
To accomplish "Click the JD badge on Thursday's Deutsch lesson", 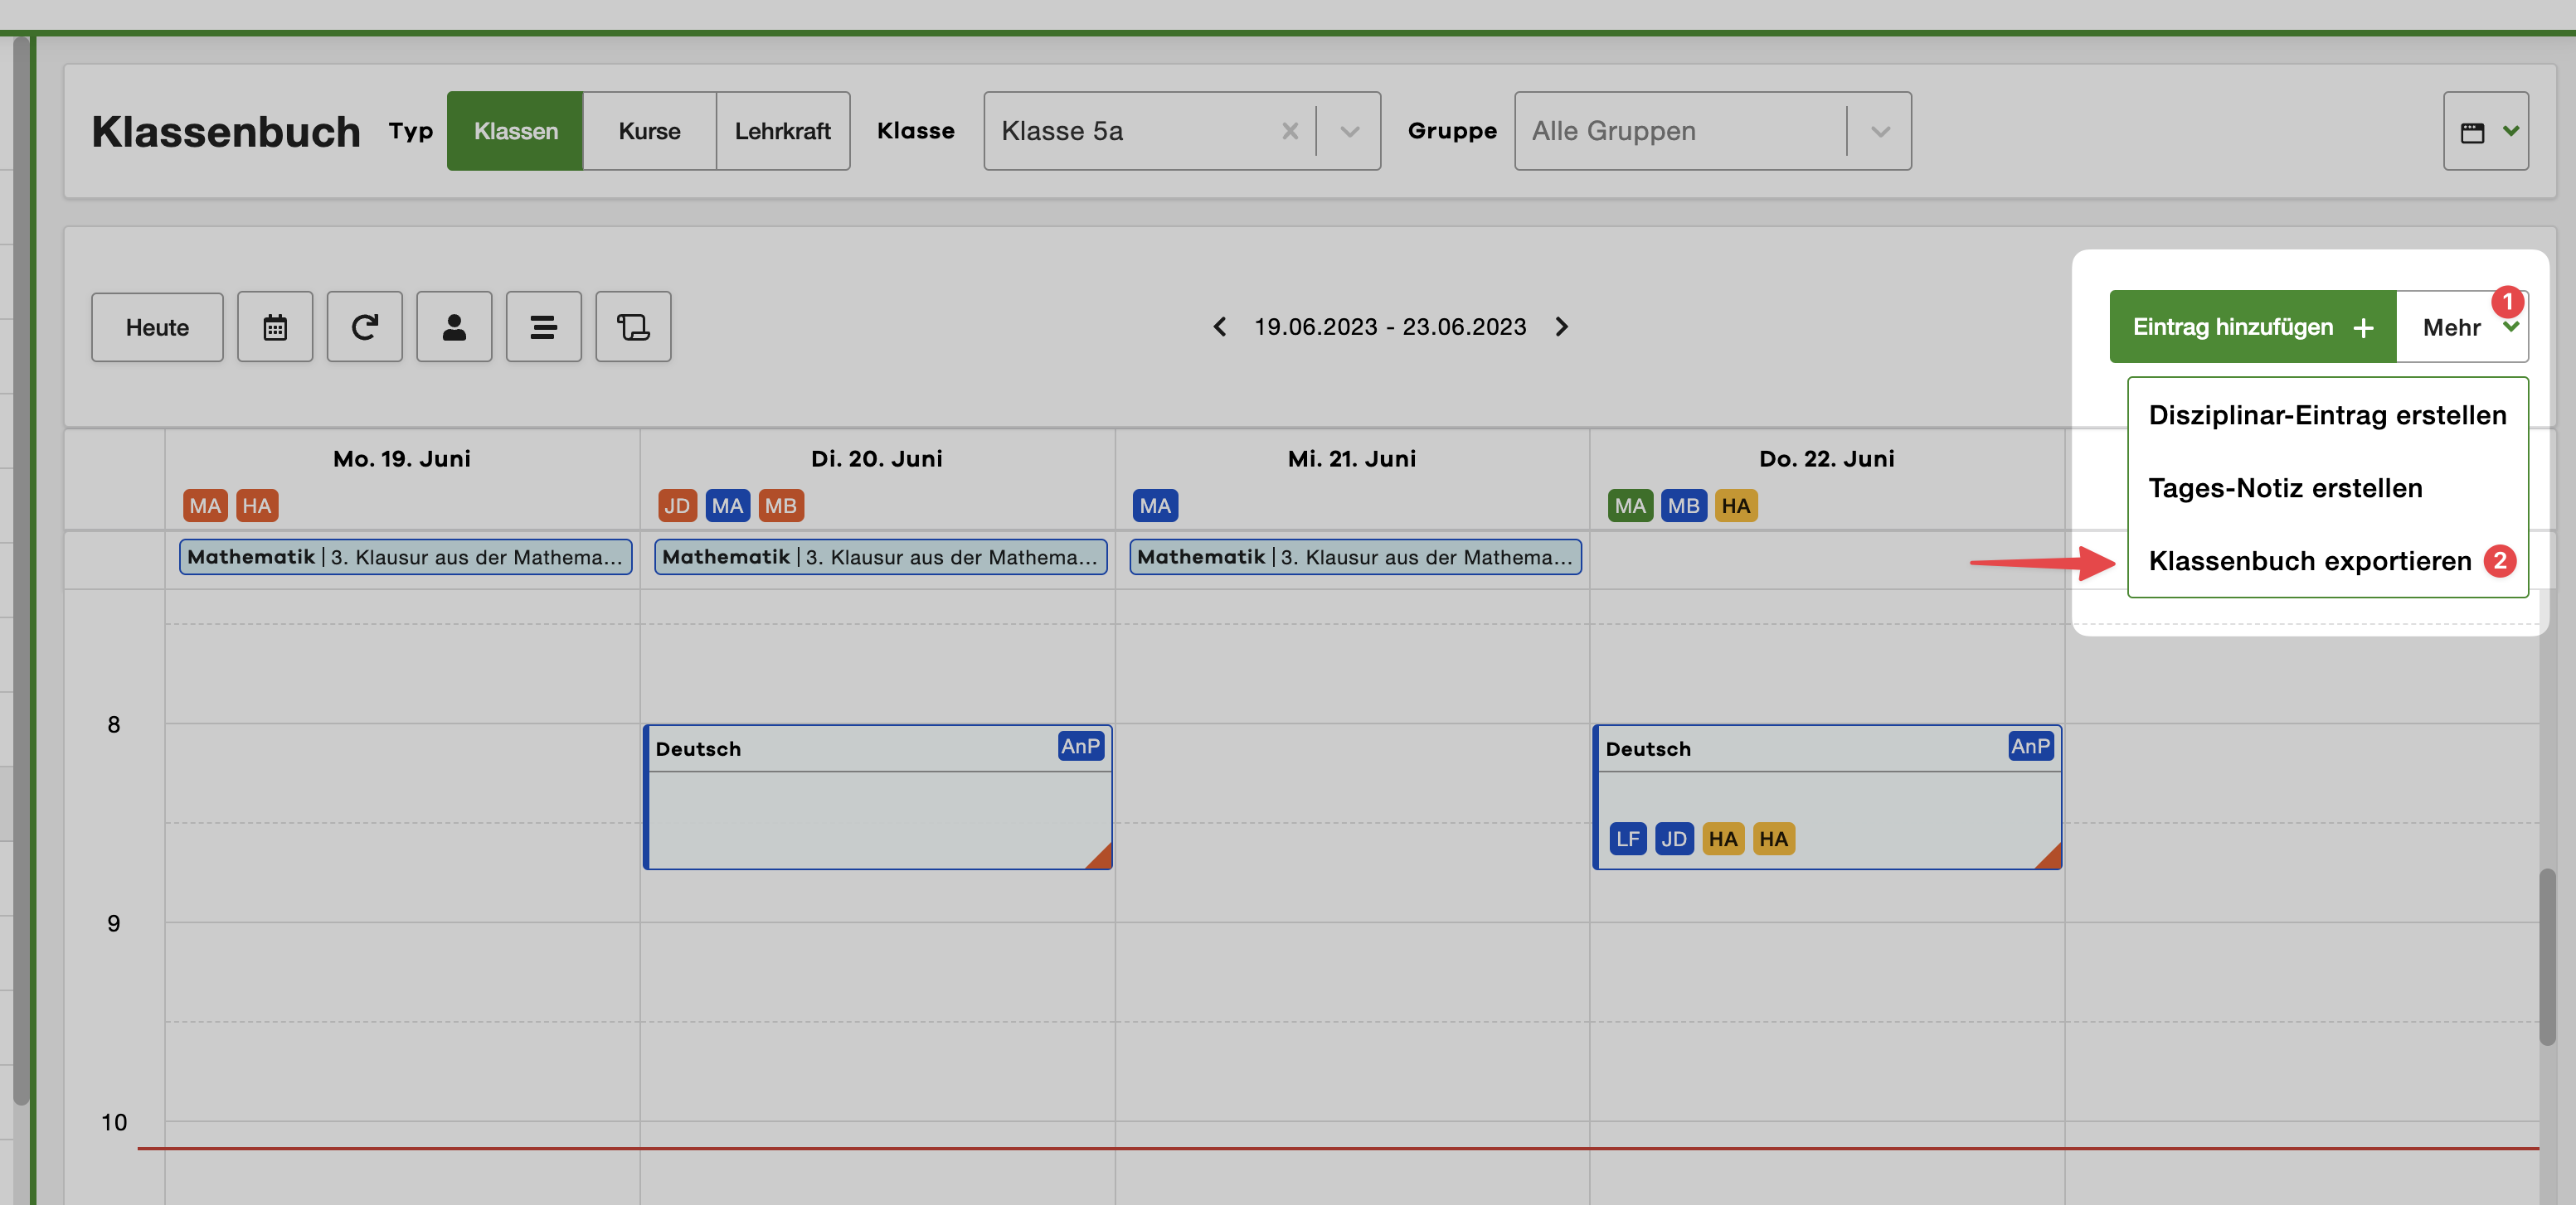I will click(x=1674, y=839).
